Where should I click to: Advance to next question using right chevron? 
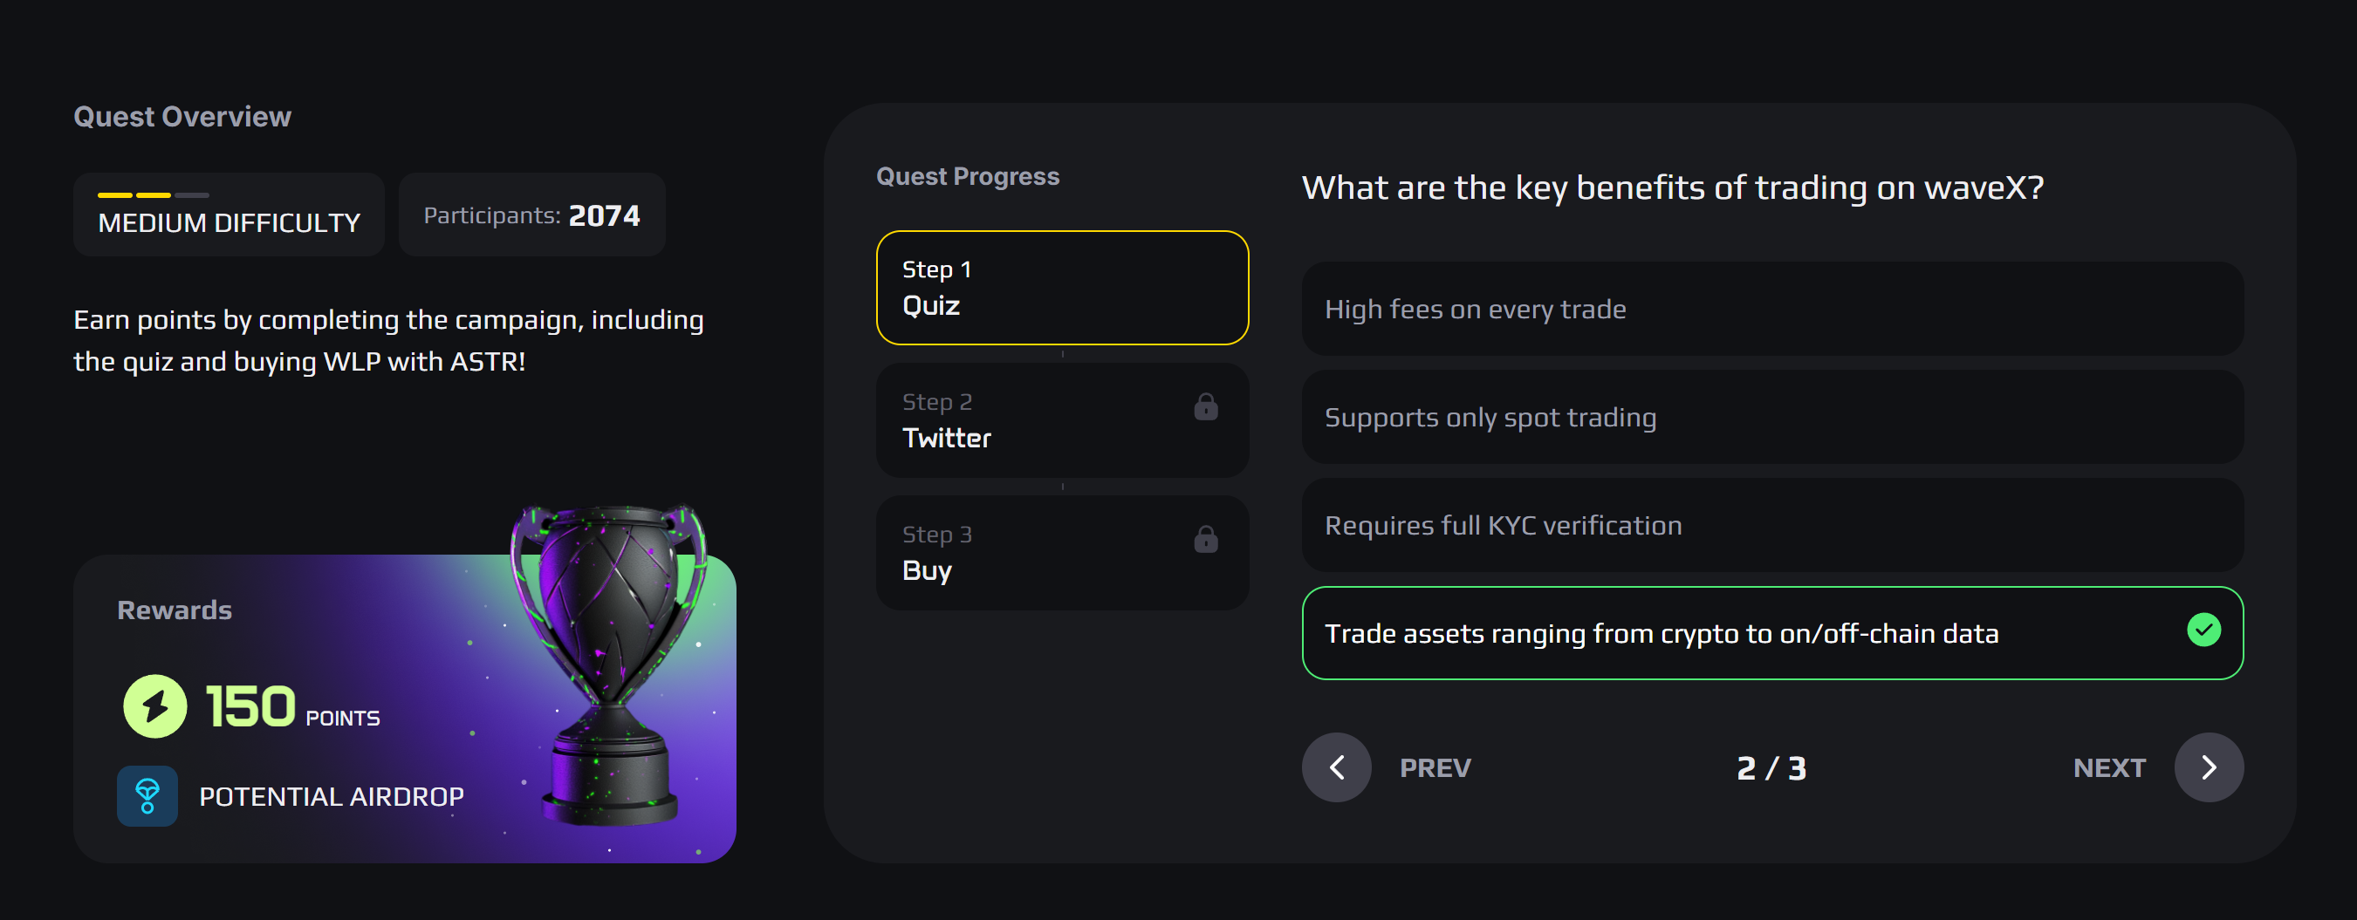pos(2208,767)
